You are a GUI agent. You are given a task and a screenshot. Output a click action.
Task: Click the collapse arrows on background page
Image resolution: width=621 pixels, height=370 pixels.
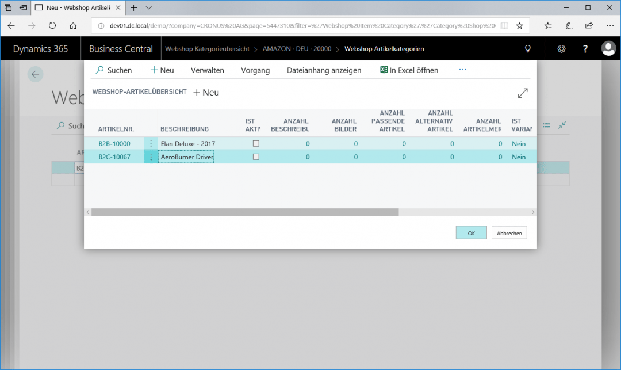click(562, 125)
